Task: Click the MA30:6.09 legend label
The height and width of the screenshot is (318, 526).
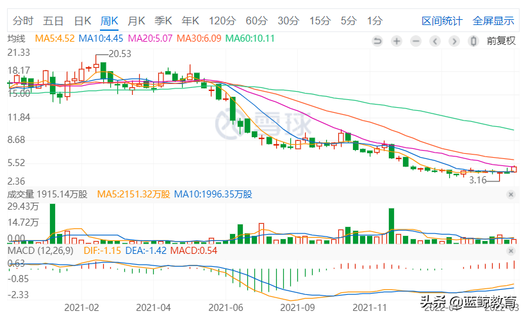Action: click(x=199, y=38)
